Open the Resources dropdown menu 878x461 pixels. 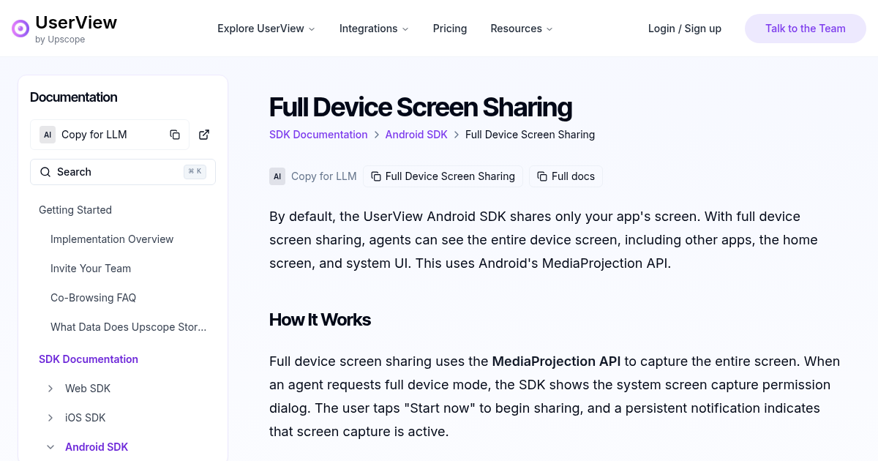[x=522, y=29]
